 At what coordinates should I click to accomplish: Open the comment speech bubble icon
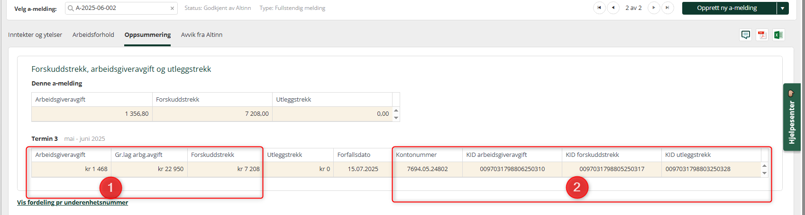click(x=746, y=35)
